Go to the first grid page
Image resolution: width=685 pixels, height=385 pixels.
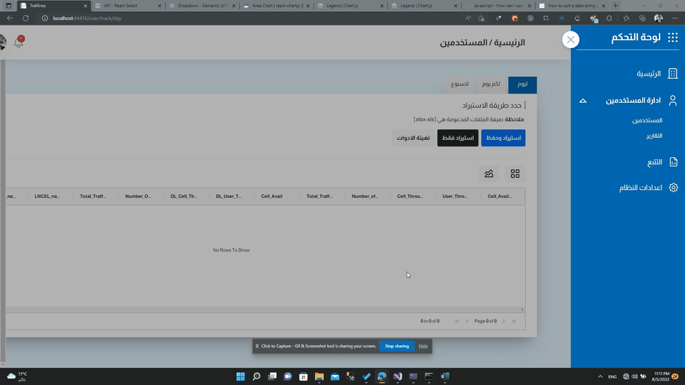[x=457, y=322]
